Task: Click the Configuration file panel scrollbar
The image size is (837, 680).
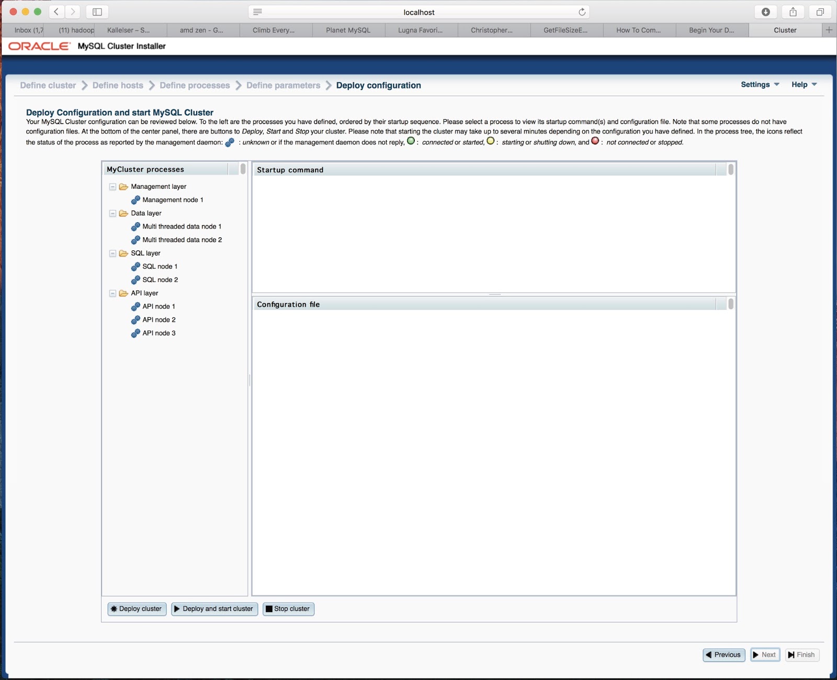Action: tap(731, 304)
